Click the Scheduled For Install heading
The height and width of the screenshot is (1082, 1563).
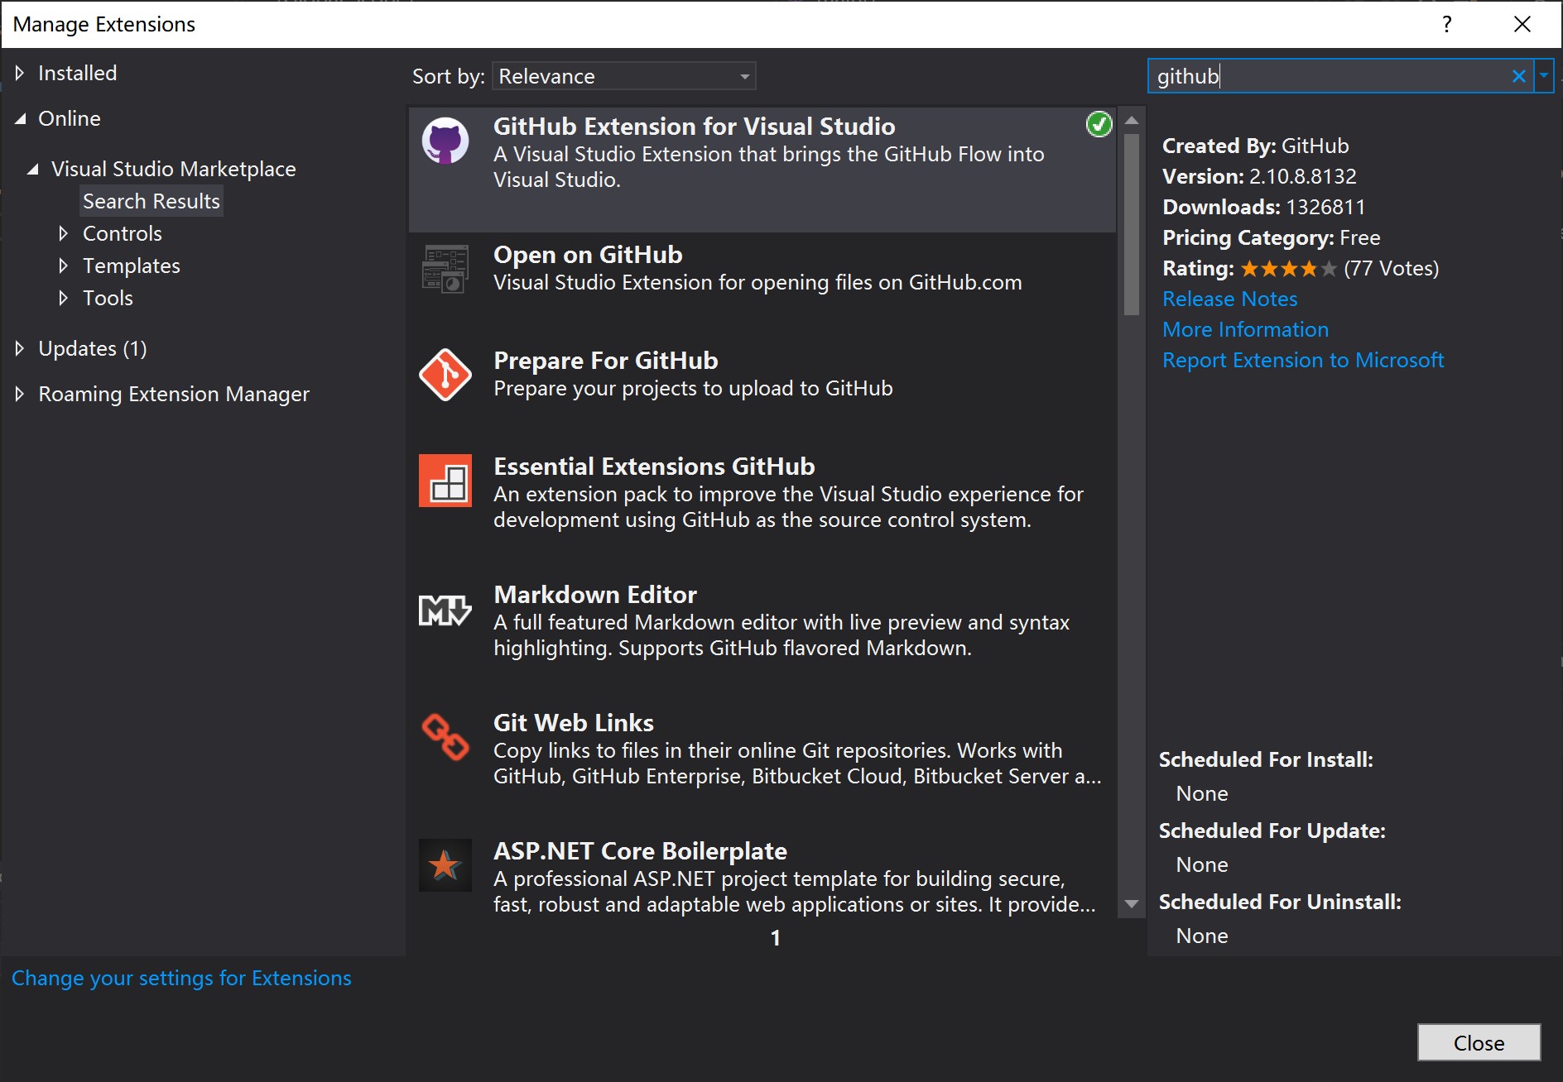(1266, 759)
